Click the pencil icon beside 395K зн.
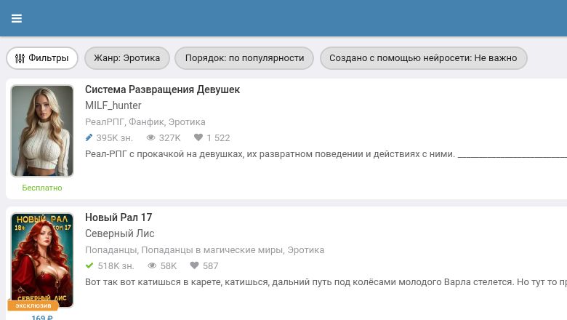This screenshot has height=320, width=567. point(89,137)
